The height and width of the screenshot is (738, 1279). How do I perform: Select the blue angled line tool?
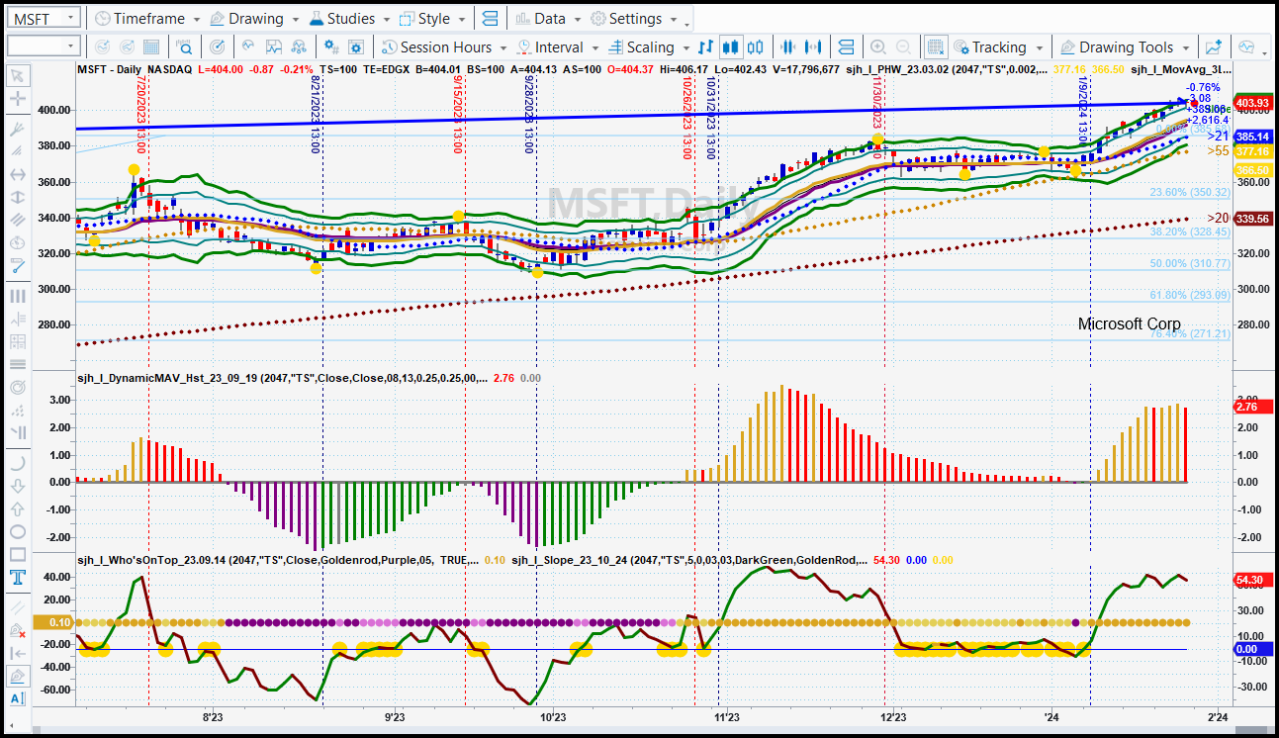click(17, 265)
